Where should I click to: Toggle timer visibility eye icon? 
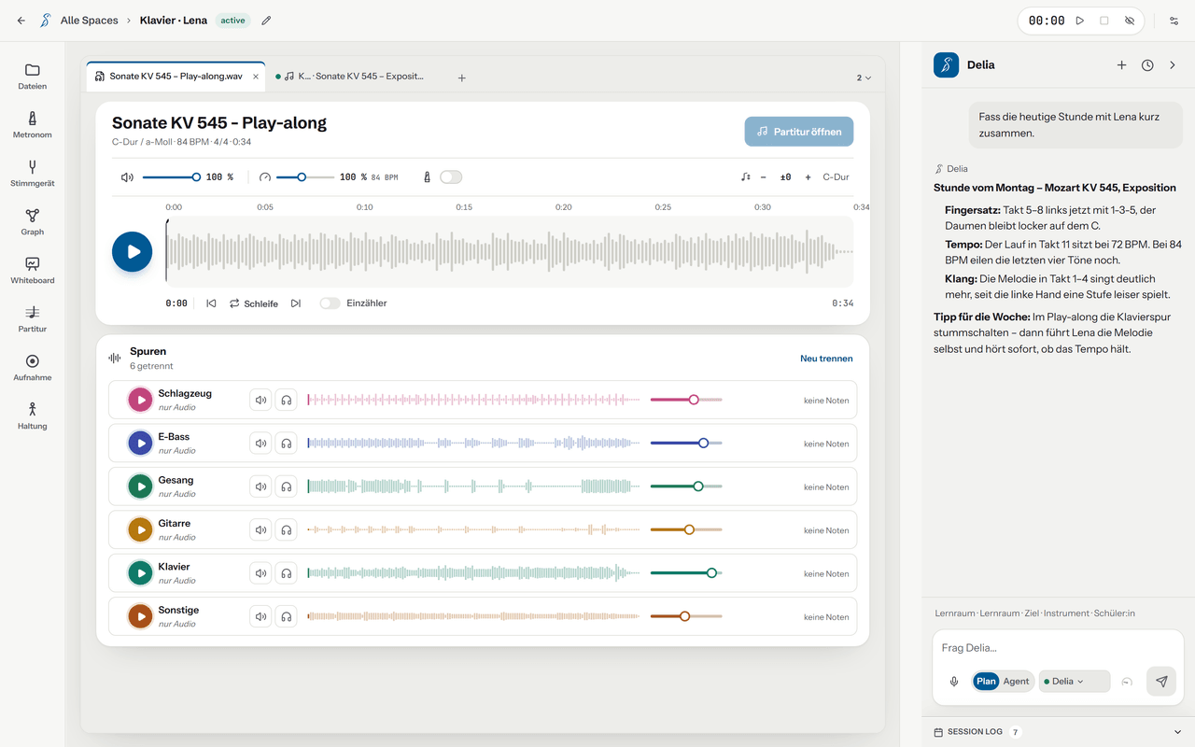click(1129, 21)
